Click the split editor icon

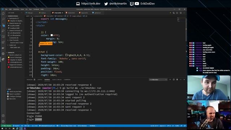[x=180, y=13]
